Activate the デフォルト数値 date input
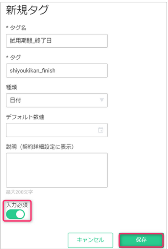The image size is (168, 249). click(x=57, y=130)
